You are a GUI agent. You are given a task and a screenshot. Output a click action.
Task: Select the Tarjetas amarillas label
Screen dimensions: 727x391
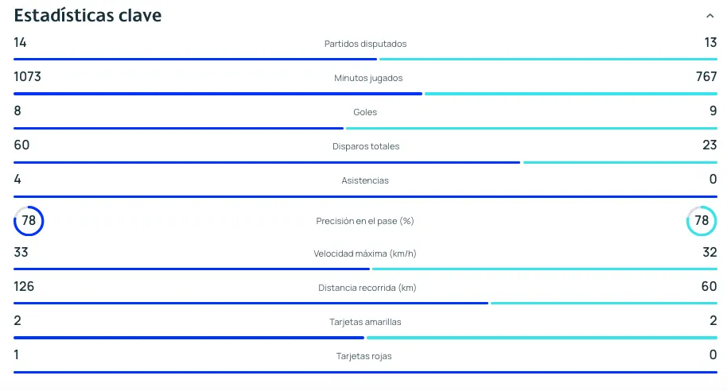365,322
